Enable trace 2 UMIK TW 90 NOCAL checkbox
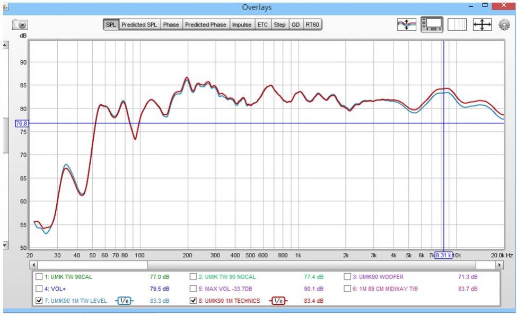Screen dimensions: 517x316 [x=193, y=276]
